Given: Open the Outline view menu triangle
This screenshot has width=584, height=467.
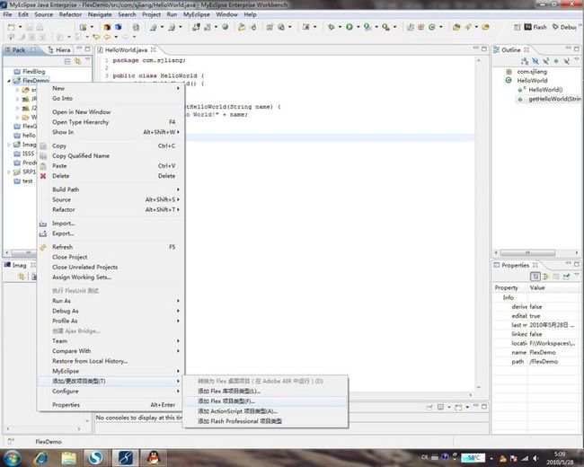Looking at the screenshot, I should (577, 60).
